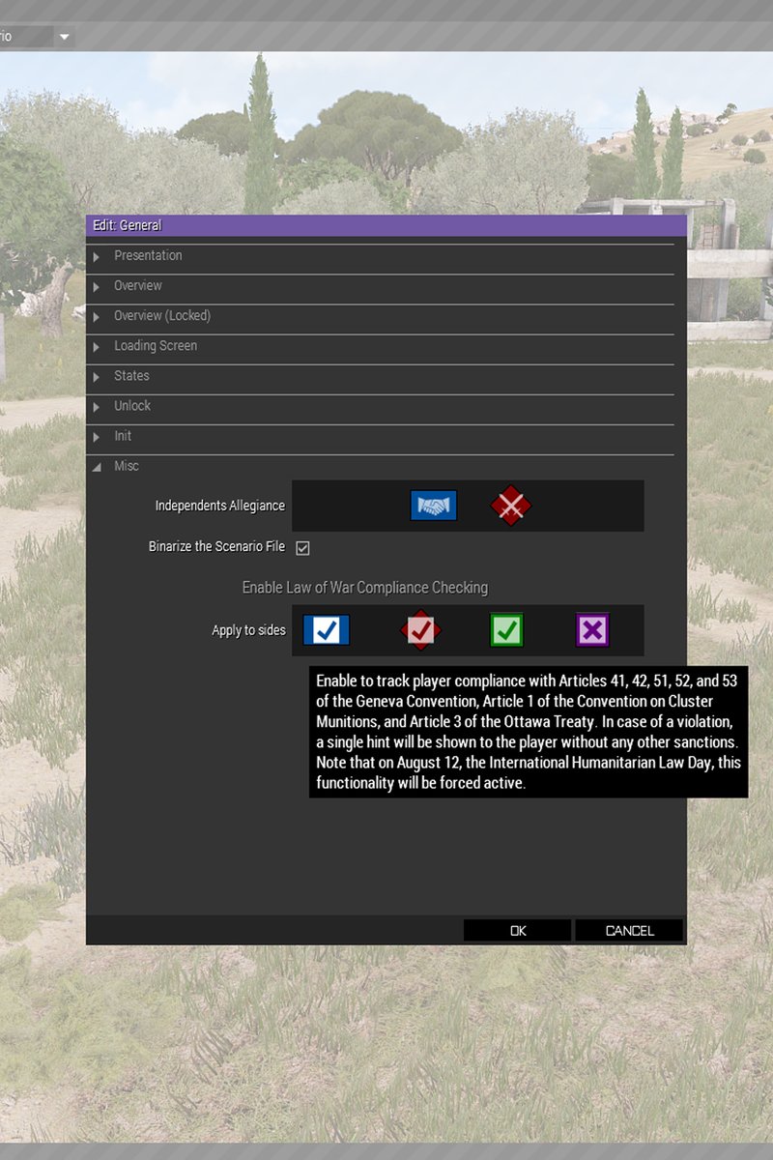Viewport: 773px width, 1160px height.
Task: Expand the Overview (Locked) section arrow
Action: 97,316
